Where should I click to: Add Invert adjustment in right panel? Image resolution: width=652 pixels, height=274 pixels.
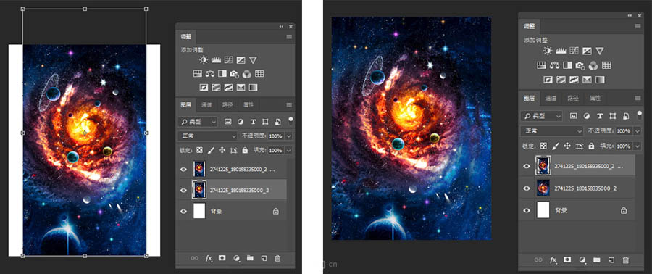tap(549, 79)
